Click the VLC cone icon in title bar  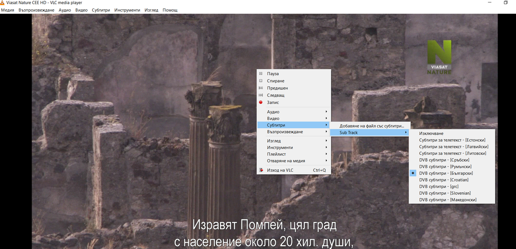[x=2, y=3]
